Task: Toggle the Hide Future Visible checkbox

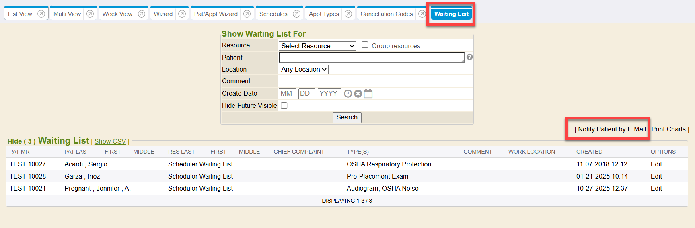Action: pyautogui.click(x=284, y=105)
